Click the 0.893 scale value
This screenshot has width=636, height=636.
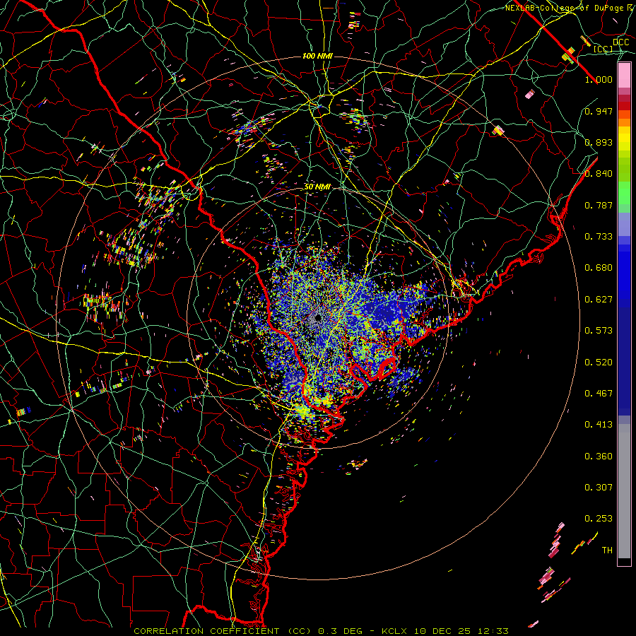(x=599, y=142)
